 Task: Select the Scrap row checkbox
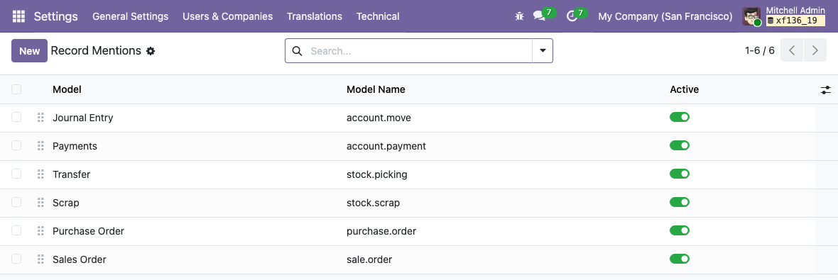(x=16, y=202)
